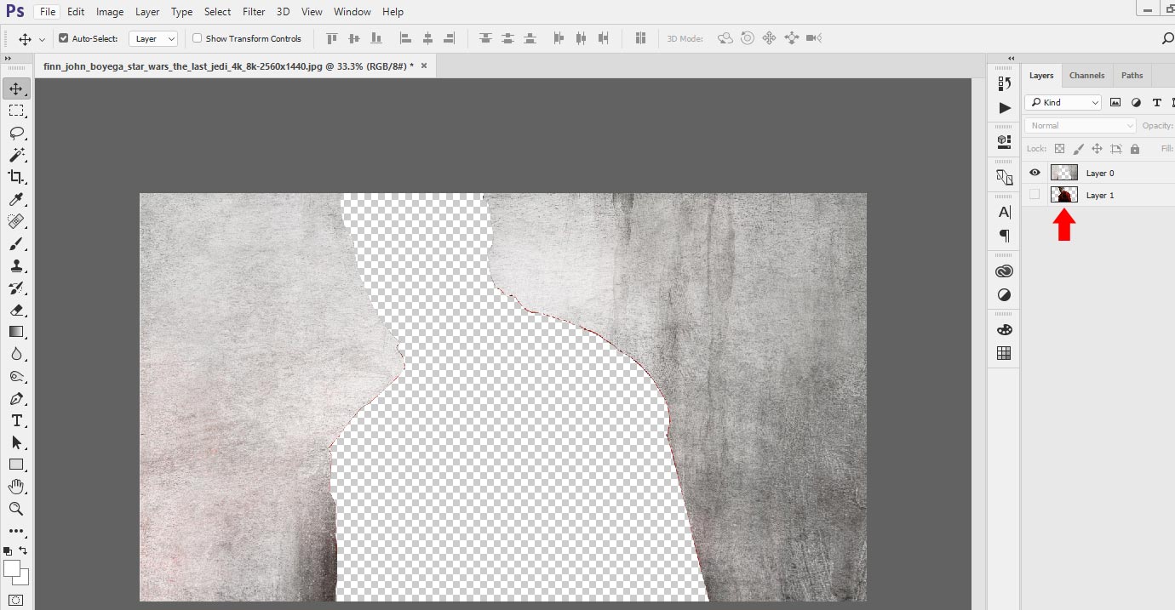1175x610 pixels.
Task: Select the Eyedropper tool
Action: click(x=16, y=199)
